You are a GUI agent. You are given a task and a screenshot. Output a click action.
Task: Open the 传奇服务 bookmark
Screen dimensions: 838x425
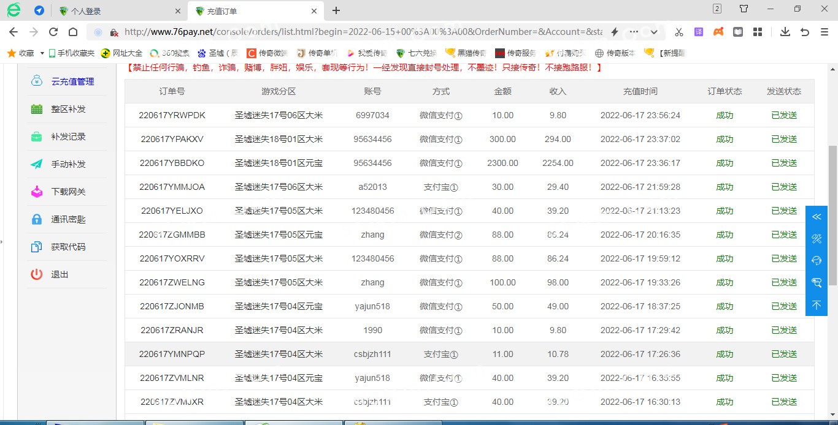(515, 53)
